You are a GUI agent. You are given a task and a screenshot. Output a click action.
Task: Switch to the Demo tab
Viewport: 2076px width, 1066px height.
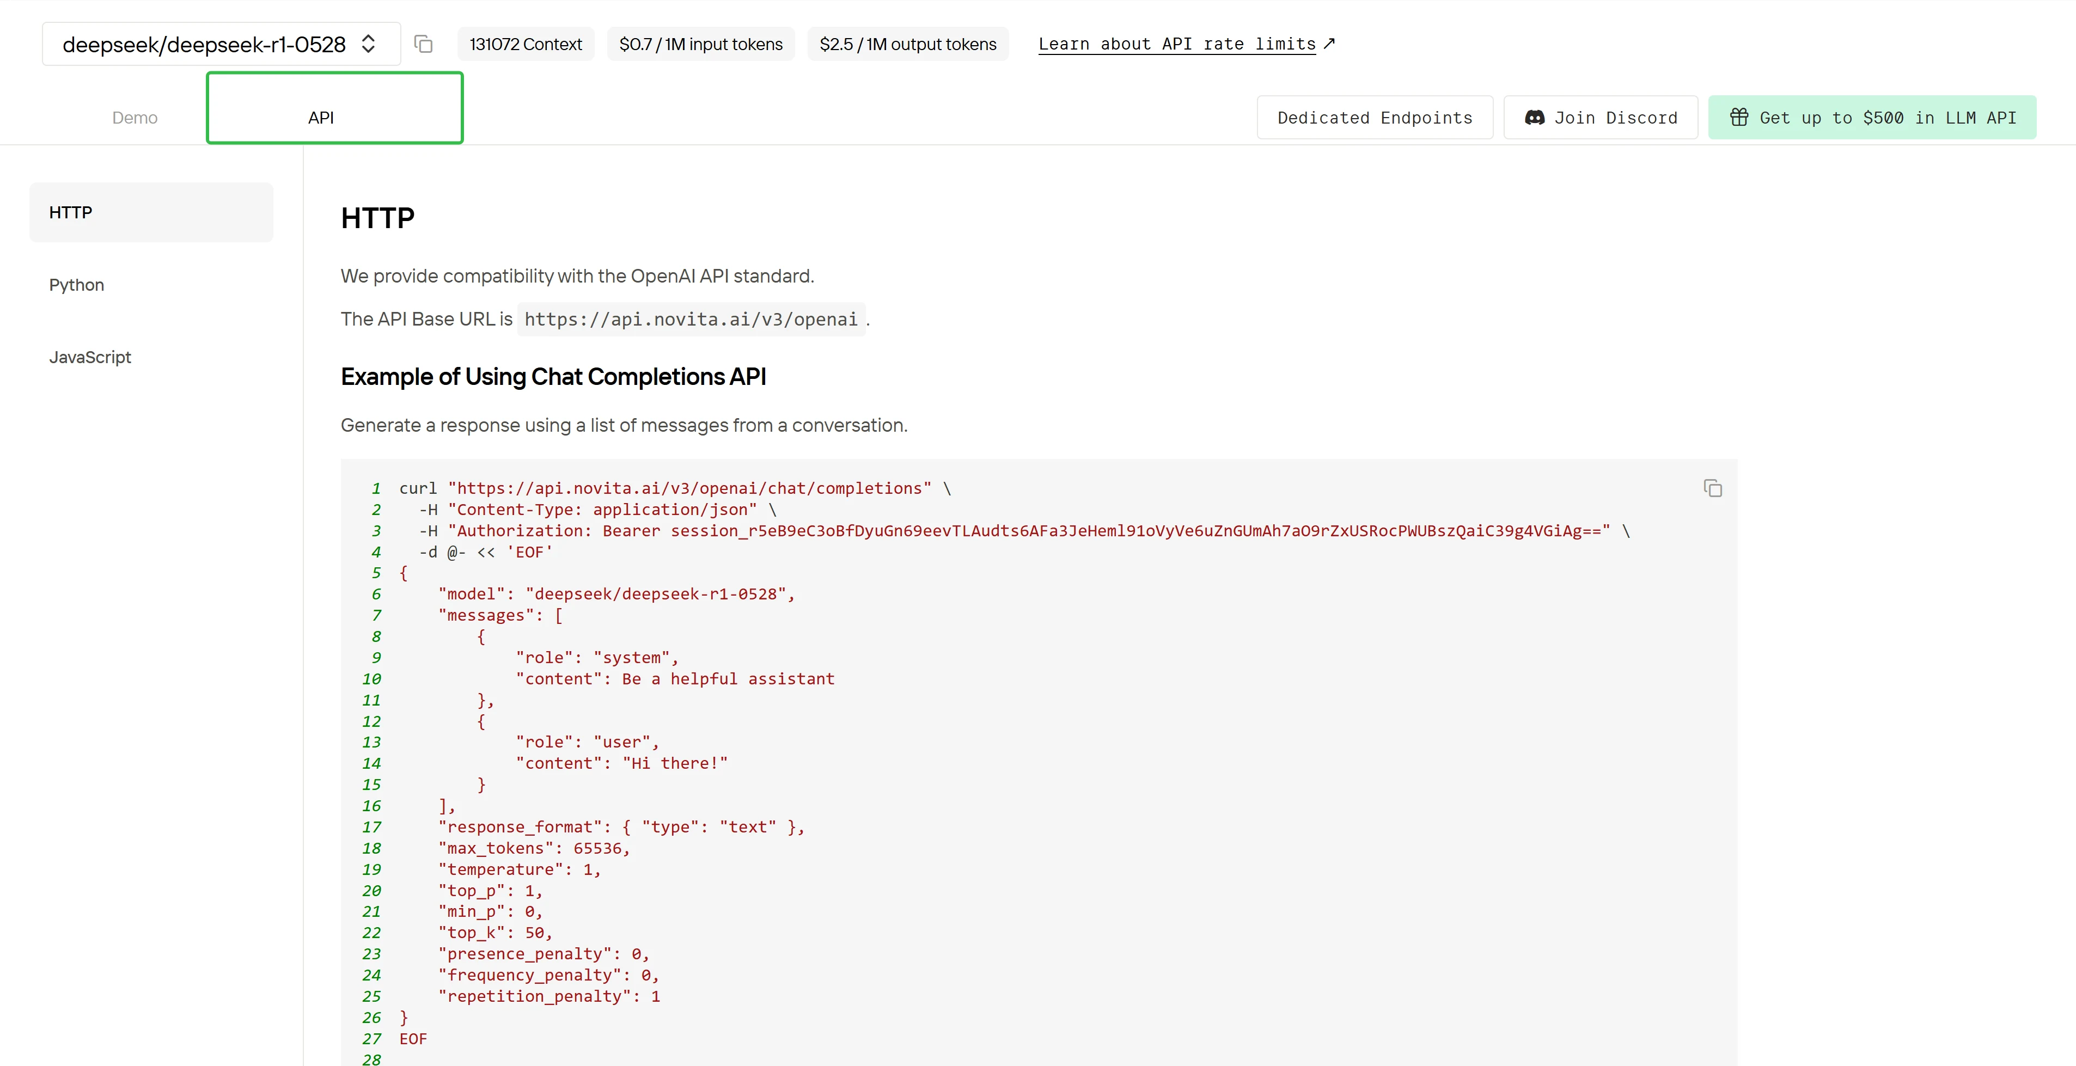(x=135, y=118)
